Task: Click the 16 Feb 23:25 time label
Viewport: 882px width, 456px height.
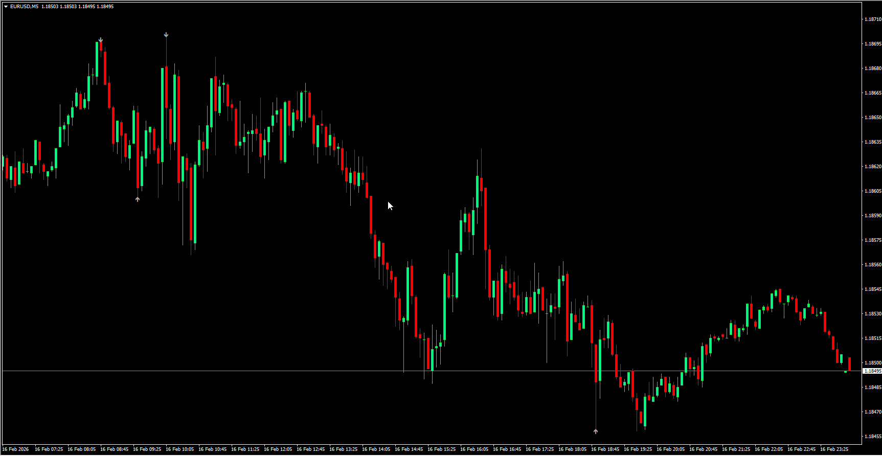Action: (834, 449)
